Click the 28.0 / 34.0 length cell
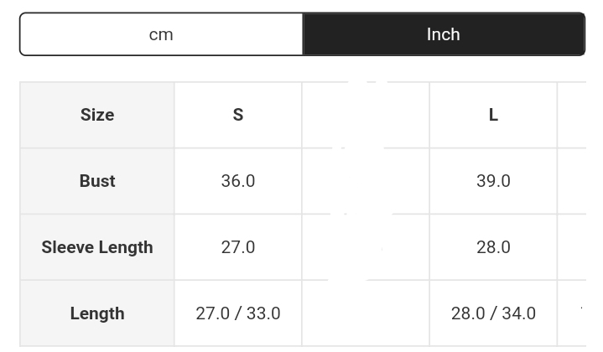Viewport: 603px width, 352px height. (493, 313)
